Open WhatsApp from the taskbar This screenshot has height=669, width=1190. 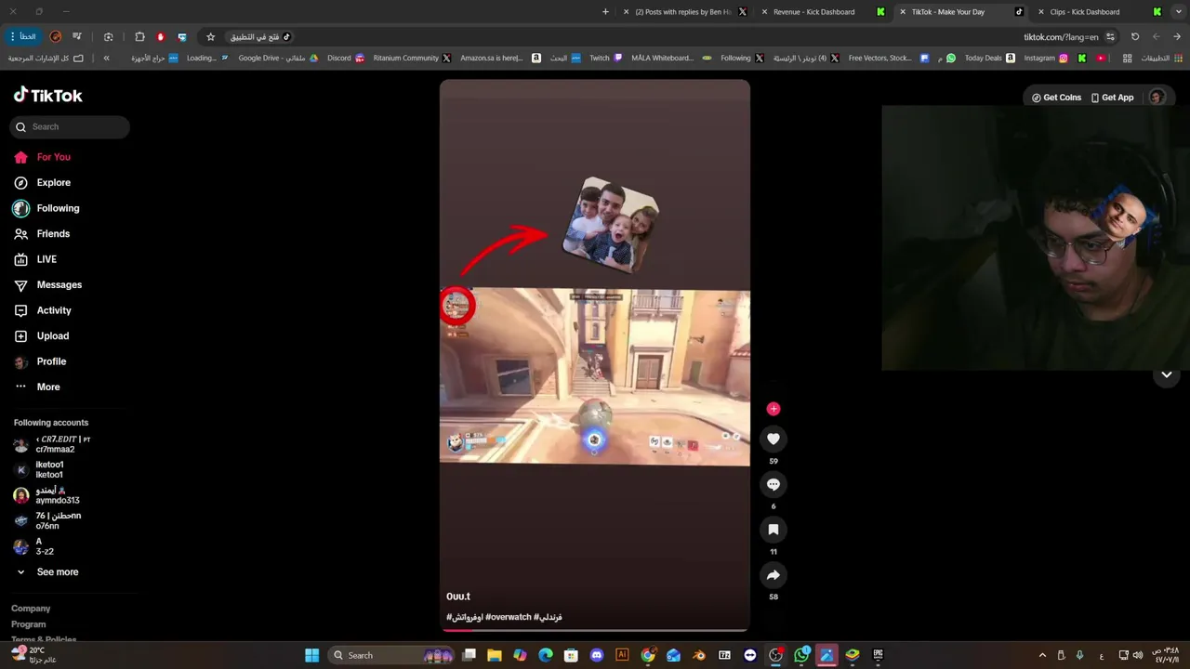[x=801, y=655]
